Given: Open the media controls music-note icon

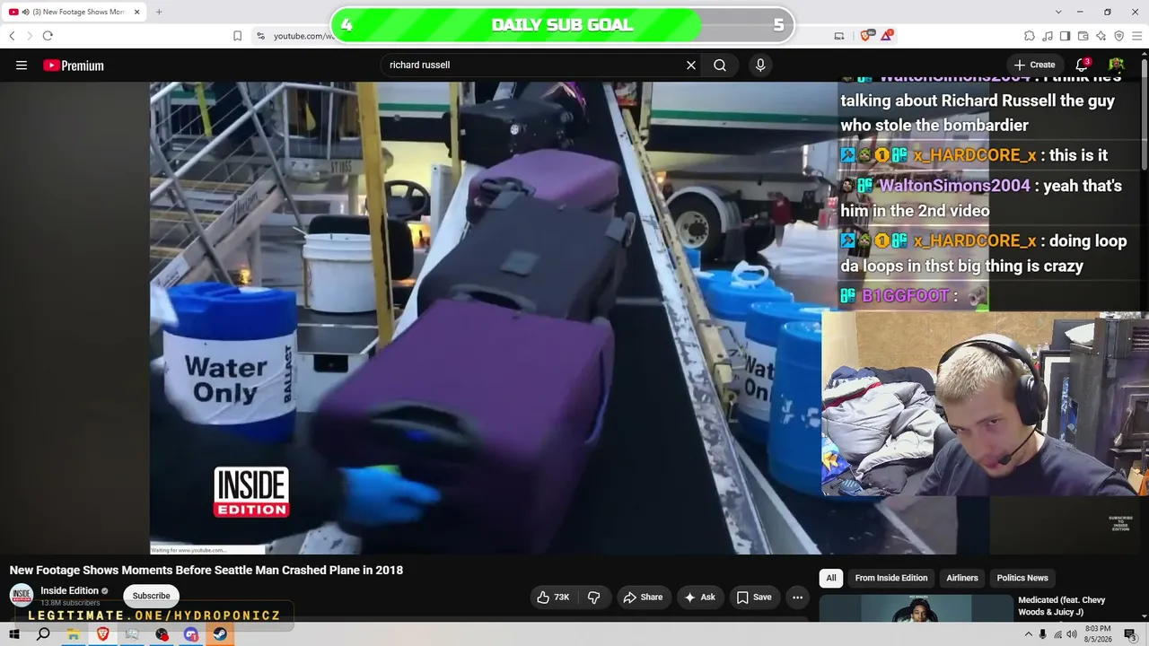Looking at the screenshot, I should click(1048, 36).
